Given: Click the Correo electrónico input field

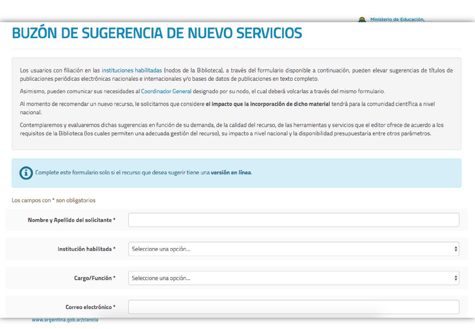Looking at the screenshot, I should [x=294, y=307].
